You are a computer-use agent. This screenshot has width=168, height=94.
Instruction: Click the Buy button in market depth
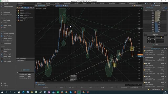pos(166,35)
